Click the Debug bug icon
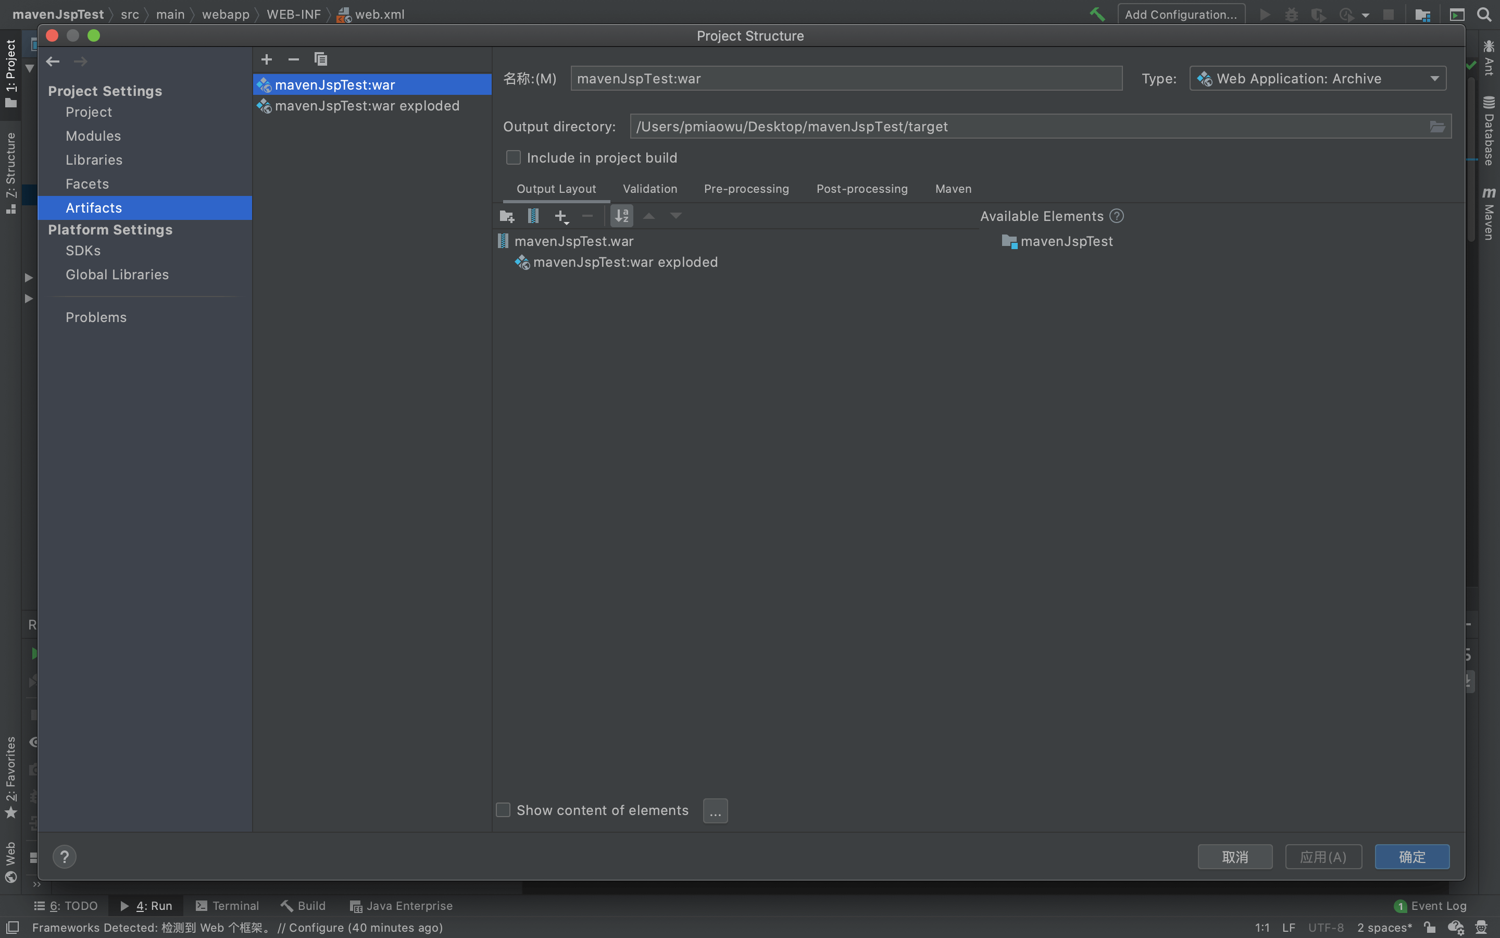 click(x=1292, y=14)
